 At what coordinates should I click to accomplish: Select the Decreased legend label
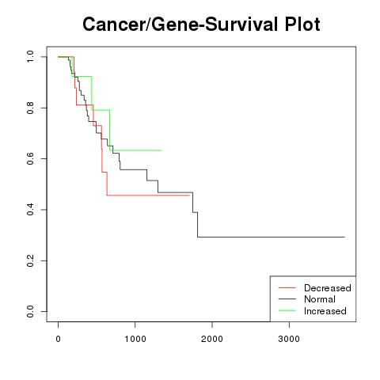point(328,288)
